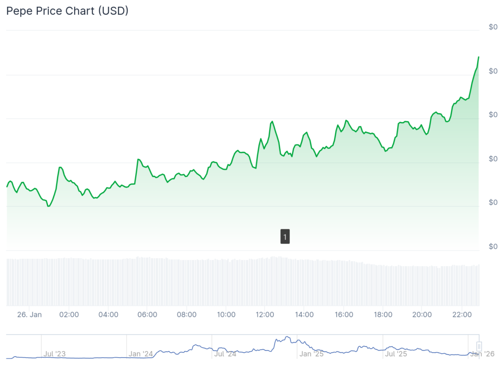
Task: Click the 22:00 time axis label
Action: (x=461, y=314)
